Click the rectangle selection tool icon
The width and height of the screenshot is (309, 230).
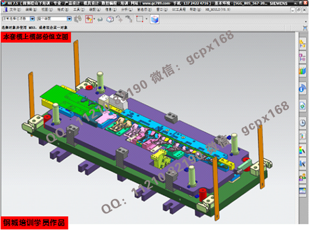pyautogui.click(x=139, y=19)
